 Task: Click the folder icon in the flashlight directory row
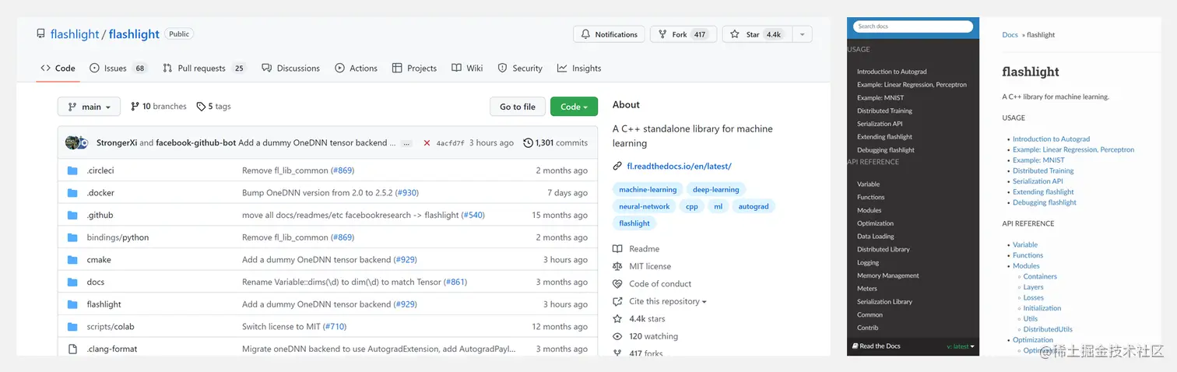click(72, 304)
